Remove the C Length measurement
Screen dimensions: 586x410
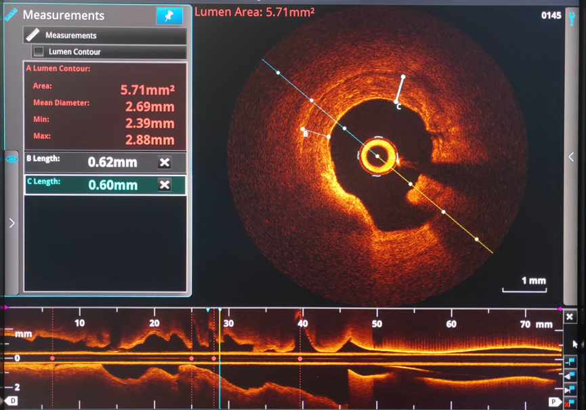tap(165, 185)
